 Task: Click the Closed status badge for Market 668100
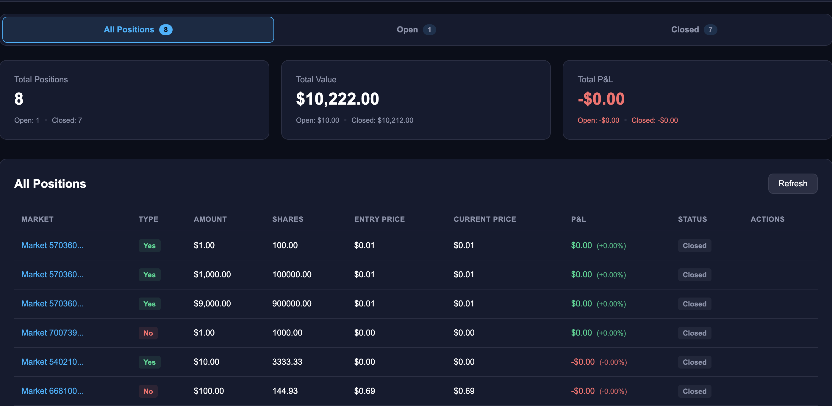click(x=695, y=391)
